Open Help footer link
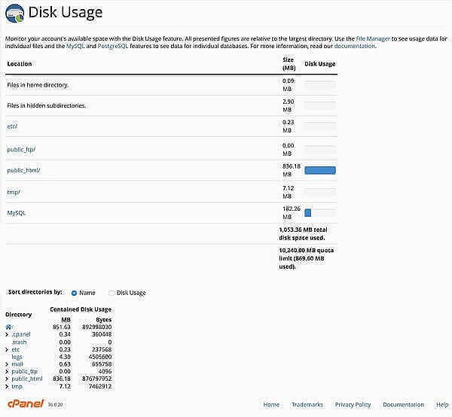452x417 pixels. (442, 405)
